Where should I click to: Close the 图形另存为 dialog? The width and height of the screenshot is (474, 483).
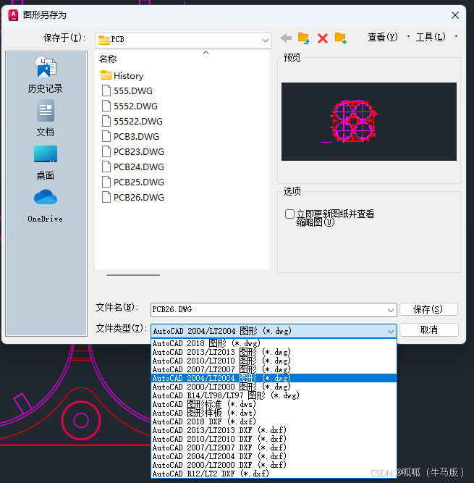(x=455, y=15)
